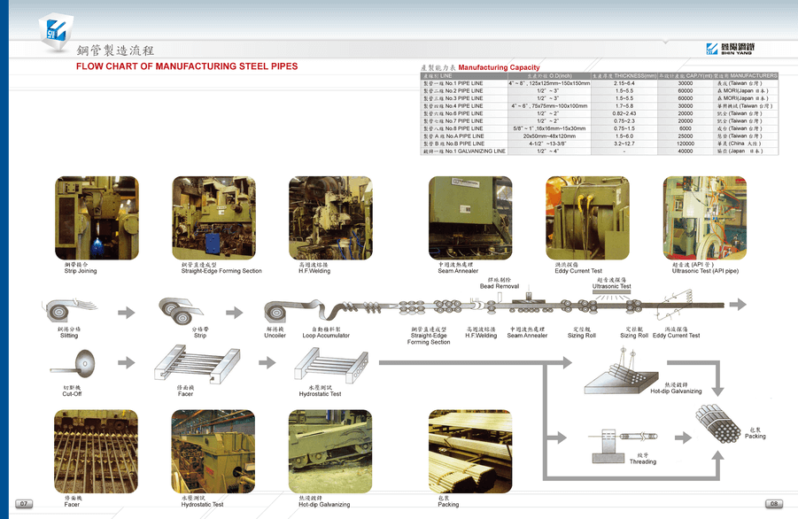Open the Strip Joining photo
The height and width of the screenshot is (519, 798).
pos(97,218)
